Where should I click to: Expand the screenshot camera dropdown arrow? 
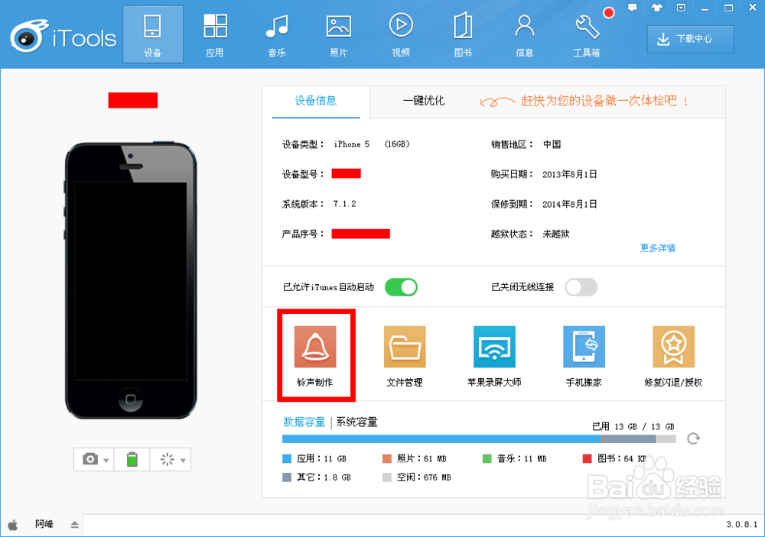coord(106,461)
